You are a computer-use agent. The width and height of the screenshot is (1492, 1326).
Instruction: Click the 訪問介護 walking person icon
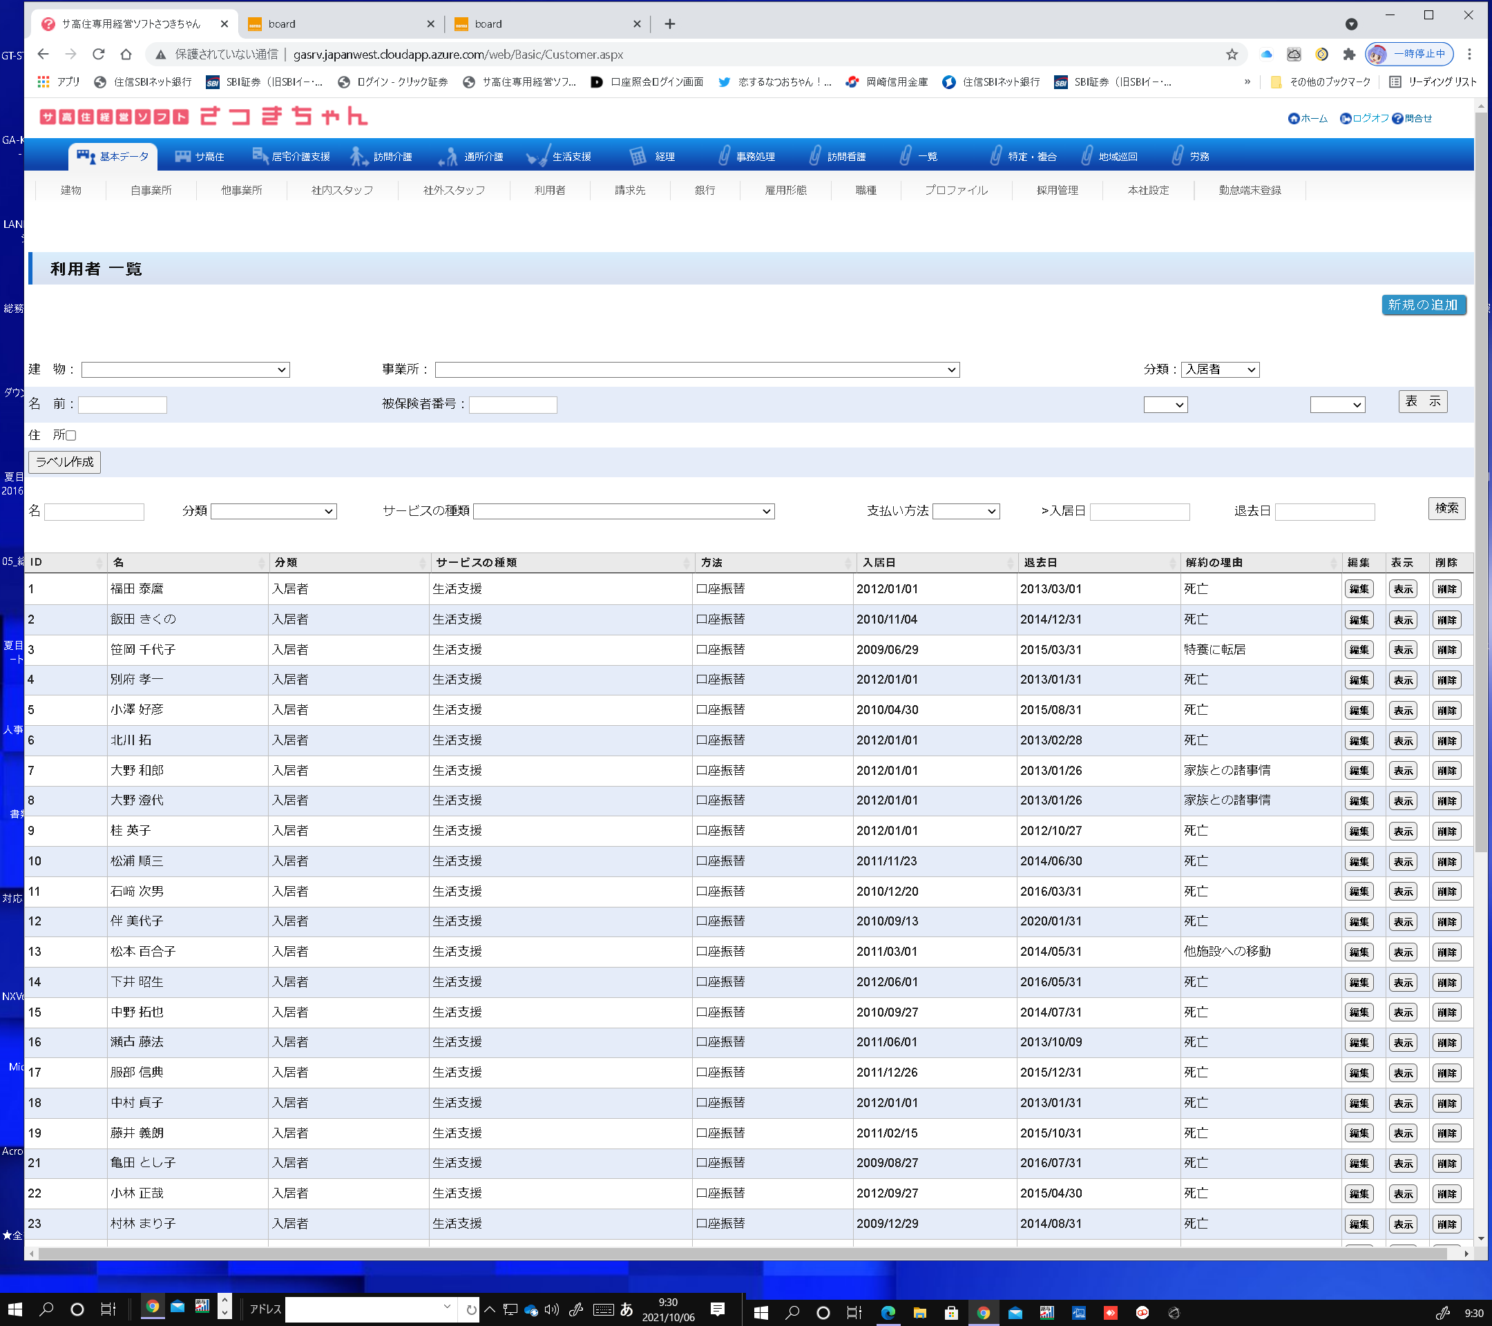coord(358,156)
